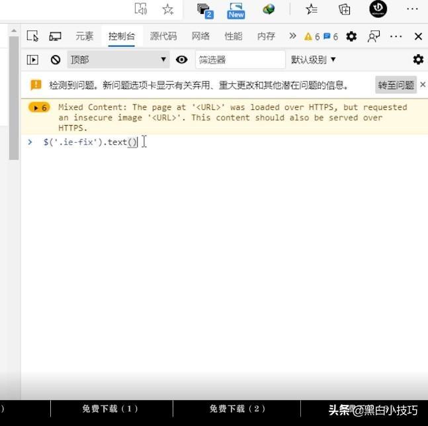Clear the console with the ban icon
The width and height of the screenshot is (428, 426).
pyautogui.click(x=56, y=60)
